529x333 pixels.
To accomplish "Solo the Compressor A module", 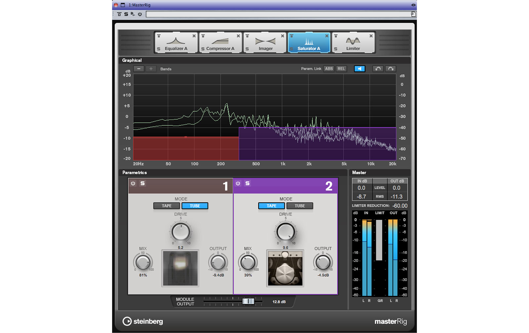I will 203,49.
